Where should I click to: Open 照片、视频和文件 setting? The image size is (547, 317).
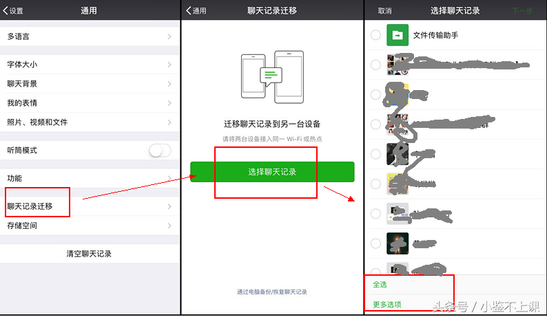(x=90, y=122)
